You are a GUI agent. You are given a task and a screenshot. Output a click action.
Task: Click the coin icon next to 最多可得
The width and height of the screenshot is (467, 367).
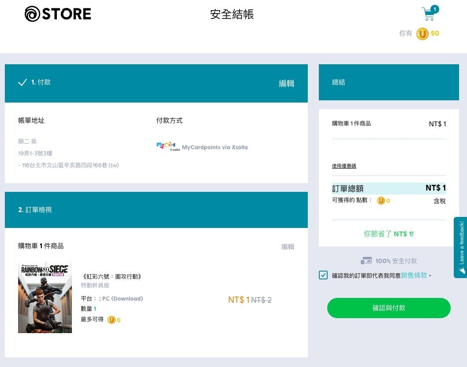112,320
